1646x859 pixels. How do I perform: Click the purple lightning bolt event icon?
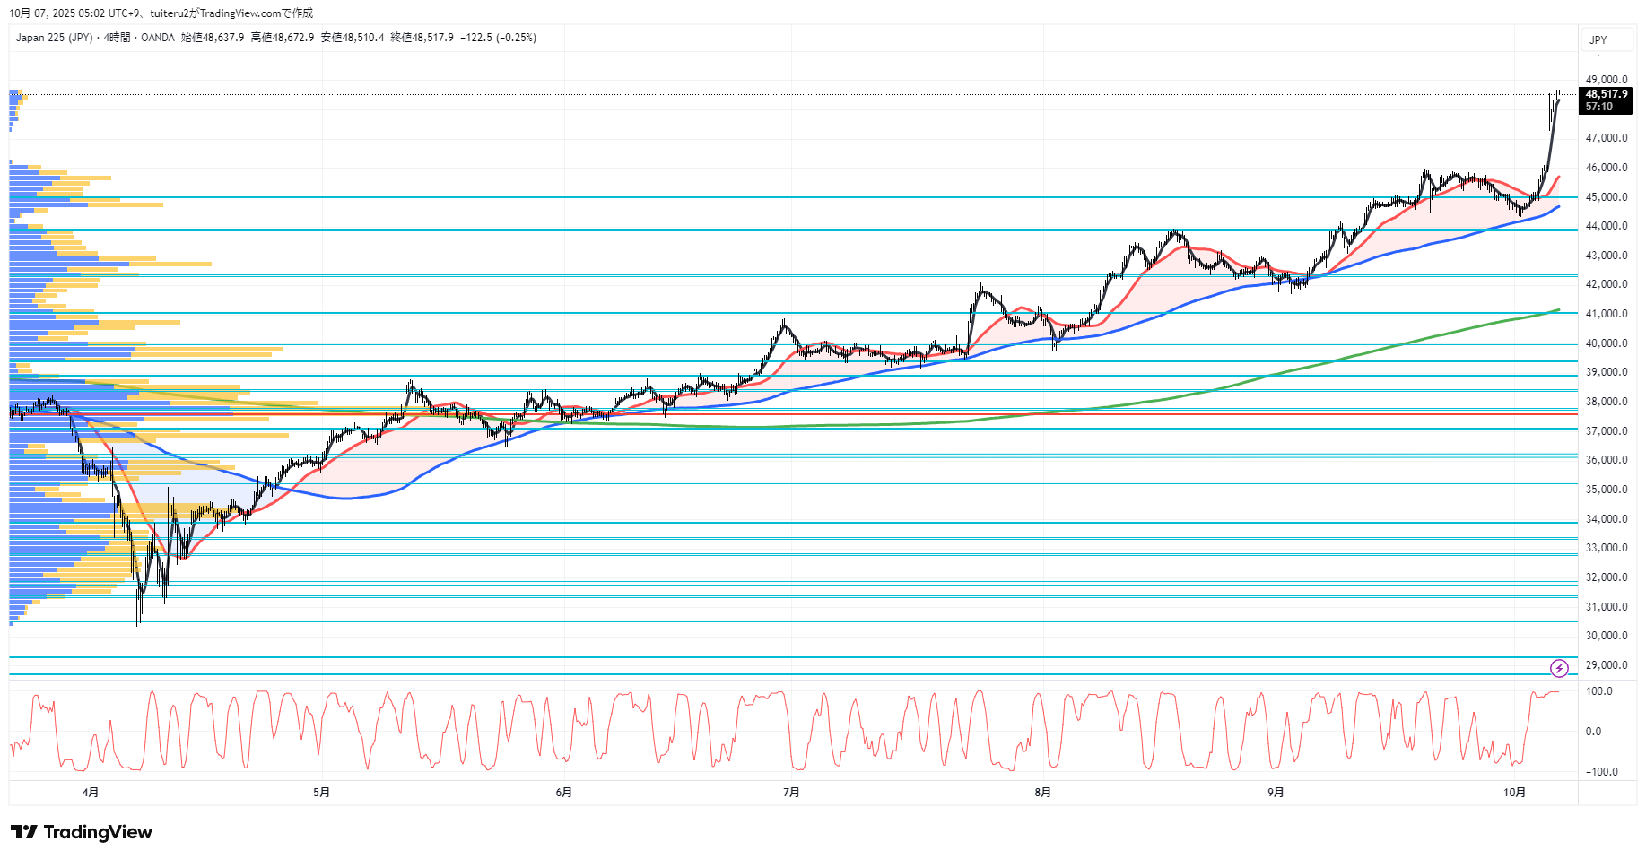[1559, 668]
